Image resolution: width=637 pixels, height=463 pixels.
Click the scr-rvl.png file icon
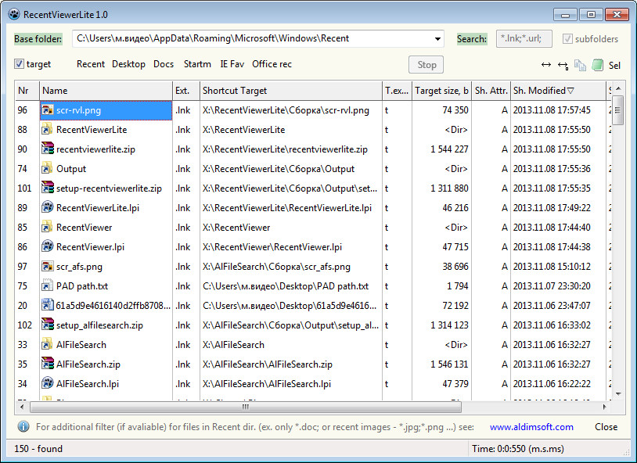coord(48,110)
